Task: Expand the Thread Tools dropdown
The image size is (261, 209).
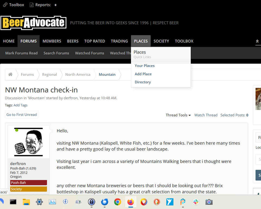Action: pos(178,115)
